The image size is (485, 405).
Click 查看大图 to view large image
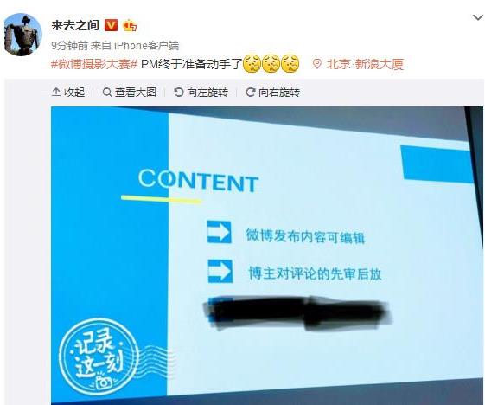[x=130, y=93]
